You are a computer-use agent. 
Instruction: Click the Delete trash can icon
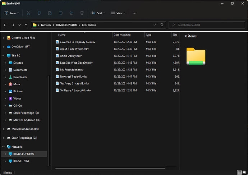coord(82,13)
